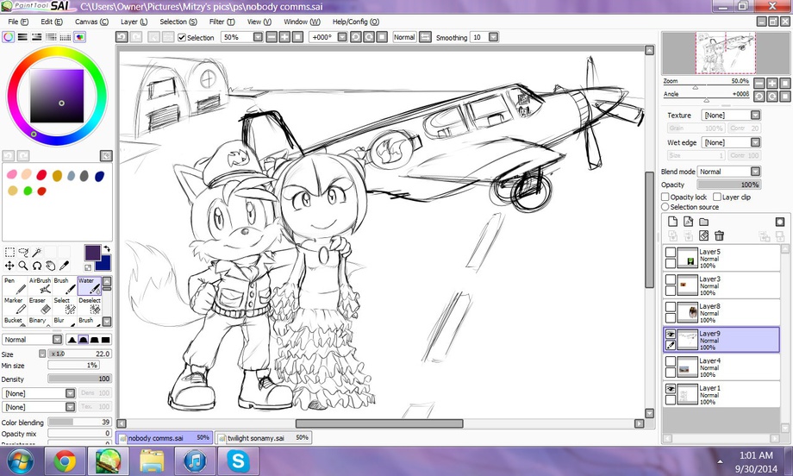793x476 pixels.
Task: Rotate view clockwise in navigator panel
Action: [x=772, y=96]
